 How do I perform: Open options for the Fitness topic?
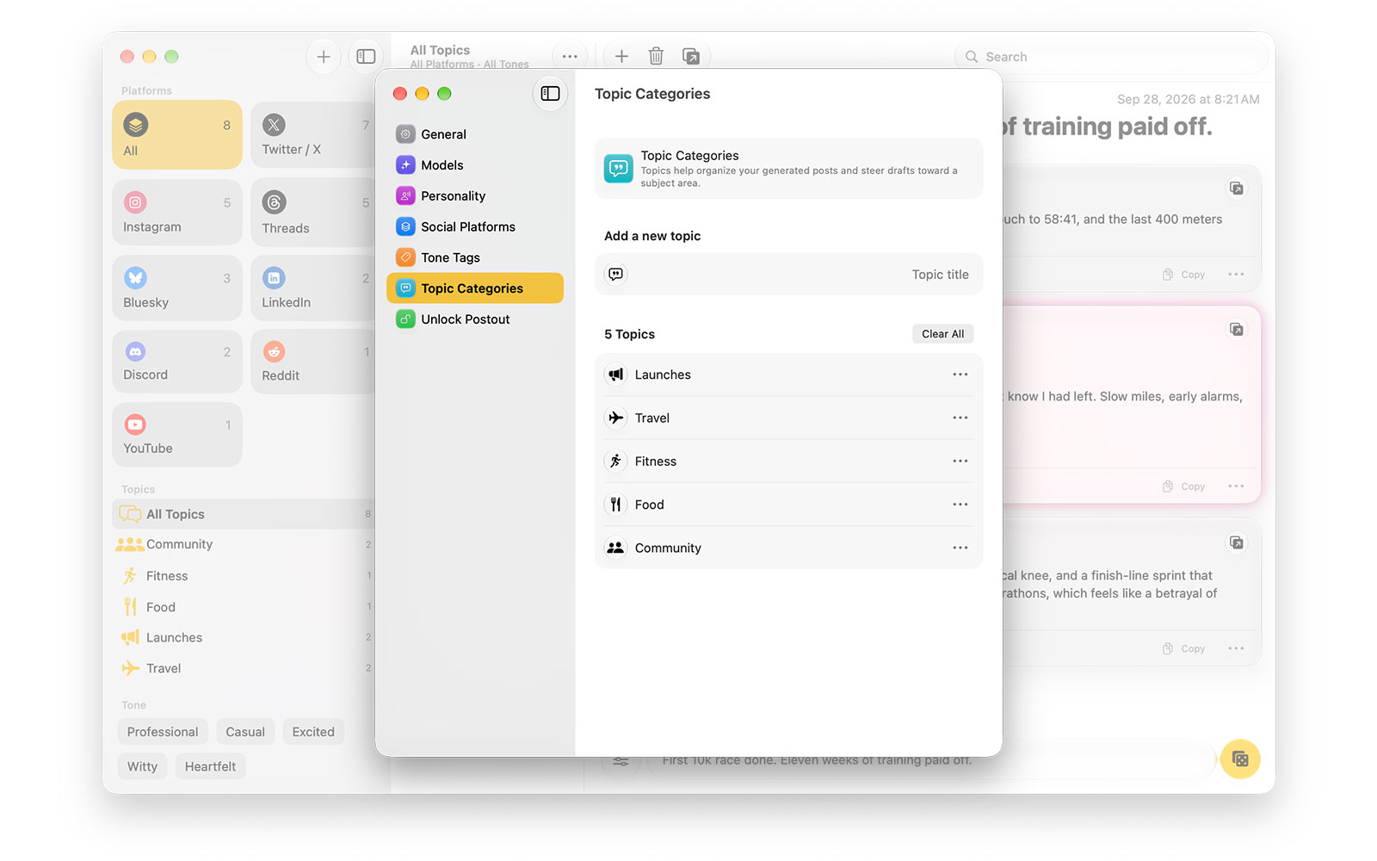tap(960, 461)
